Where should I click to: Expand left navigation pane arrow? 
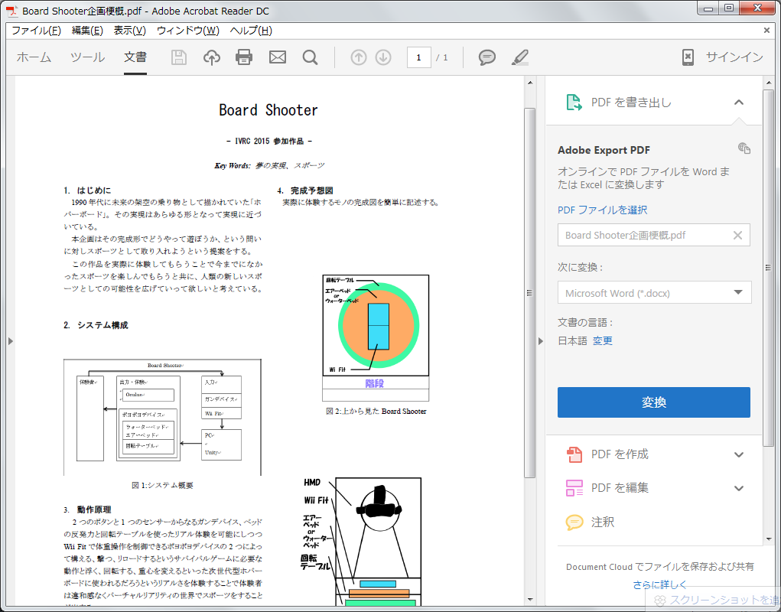tap(11, 341)
